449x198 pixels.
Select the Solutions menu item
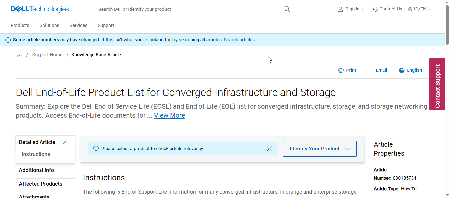click(49, 25)
